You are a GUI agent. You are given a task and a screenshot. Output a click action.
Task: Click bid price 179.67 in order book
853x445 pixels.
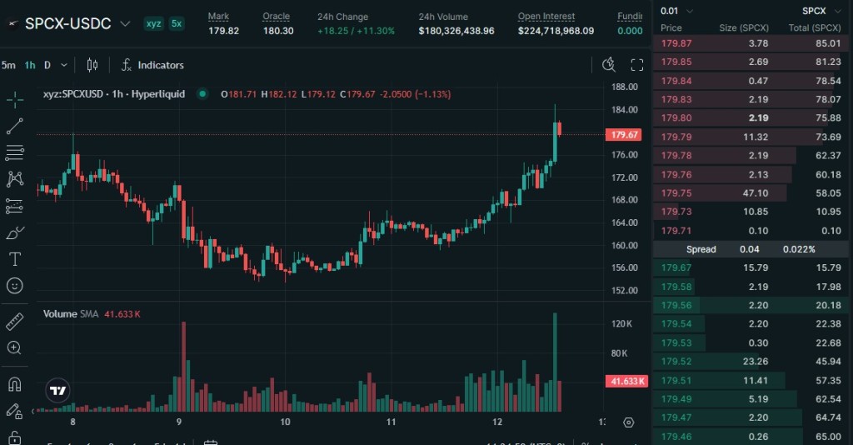tap(676, 267)
